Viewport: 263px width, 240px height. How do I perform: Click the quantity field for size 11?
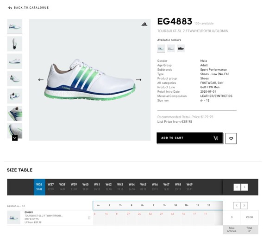pos(198,218)
